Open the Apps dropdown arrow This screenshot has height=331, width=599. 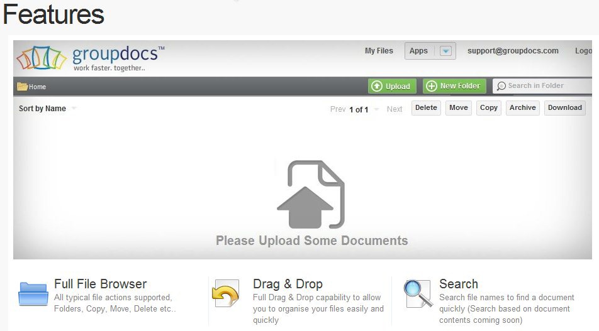445,51
